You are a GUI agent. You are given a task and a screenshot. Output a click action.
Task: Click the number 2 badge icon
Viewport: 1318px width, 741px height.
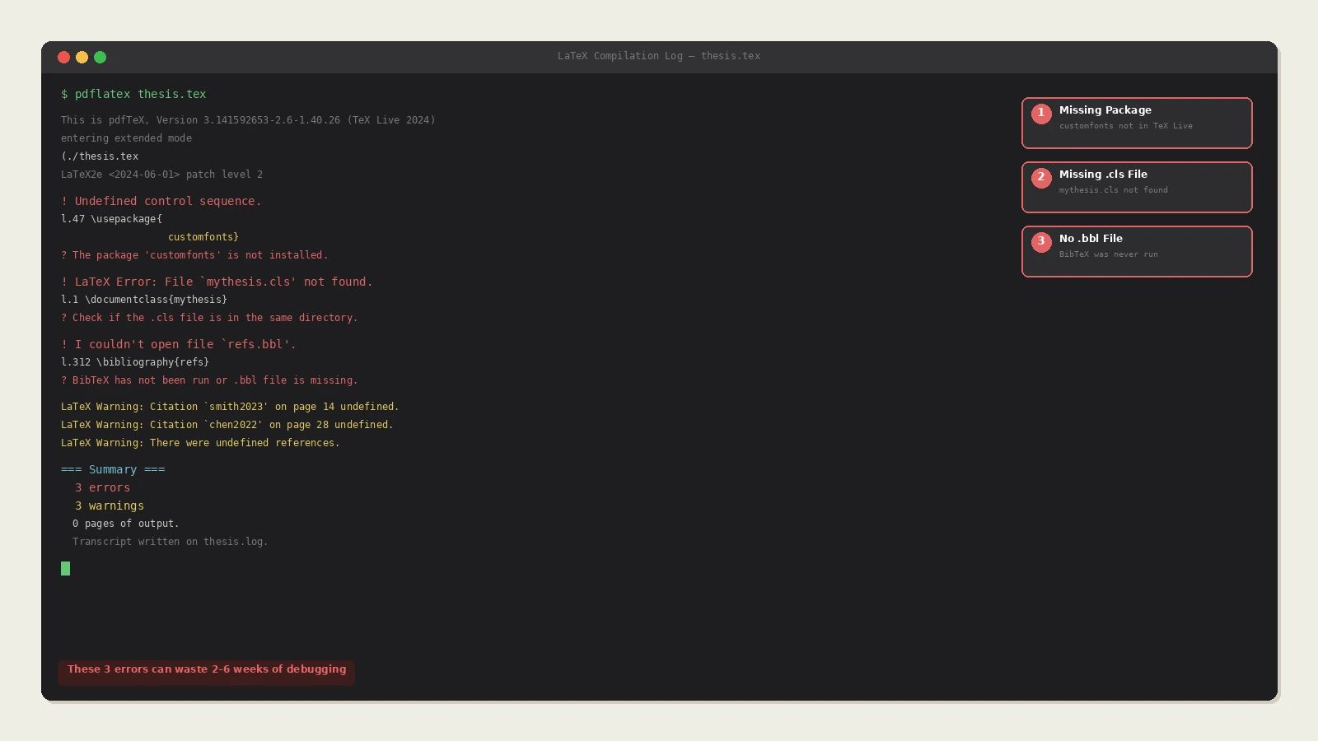[1041, 178]
